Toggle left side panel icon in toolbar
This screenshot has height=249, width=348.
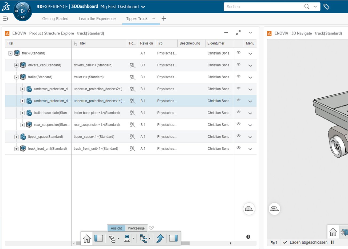(99, 238)
